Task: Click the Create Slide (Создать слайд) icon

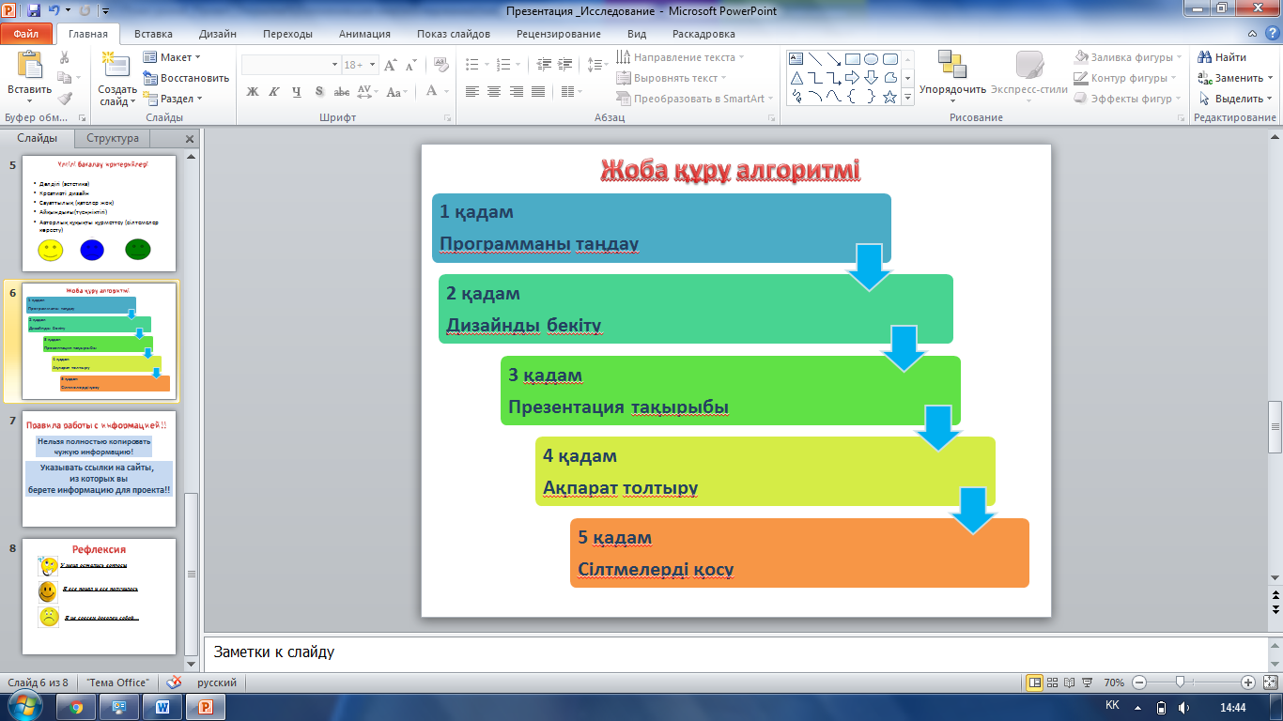Action: [116, 64]
